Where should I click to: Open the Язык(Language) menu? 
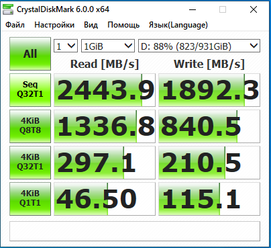point(178,25)
